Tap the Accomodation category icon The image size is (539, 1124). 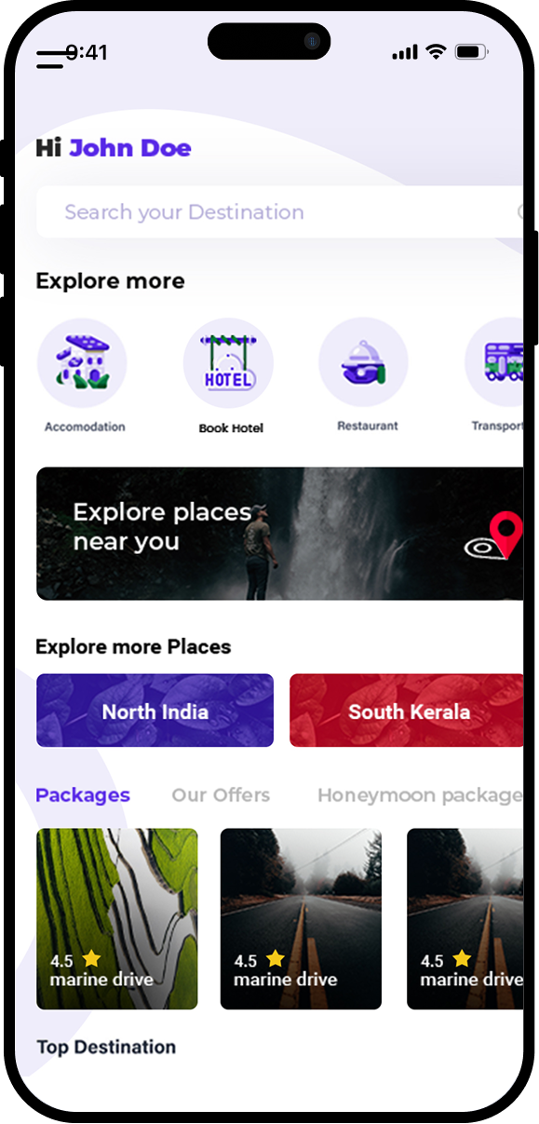(82, 363)
